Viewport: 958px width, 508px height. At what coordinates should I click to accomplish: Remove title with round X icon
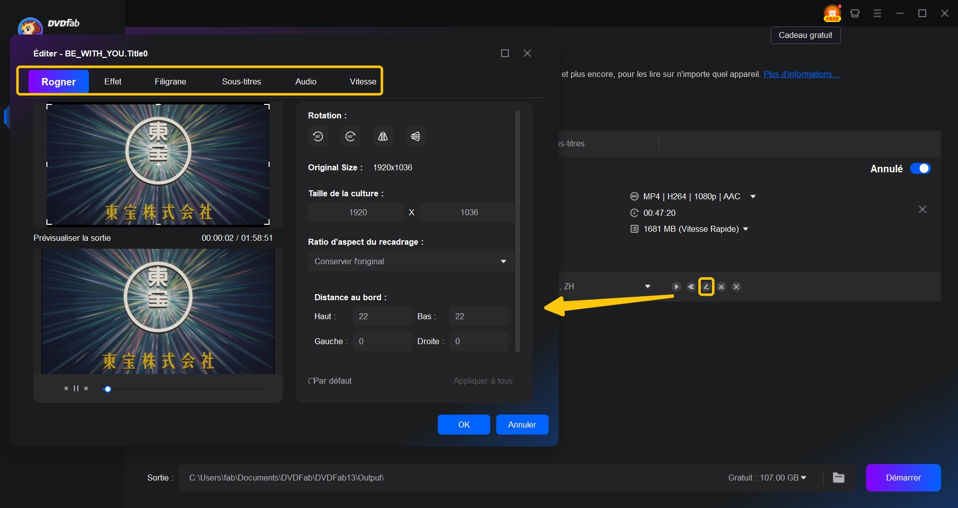click(x=736, y=287)
